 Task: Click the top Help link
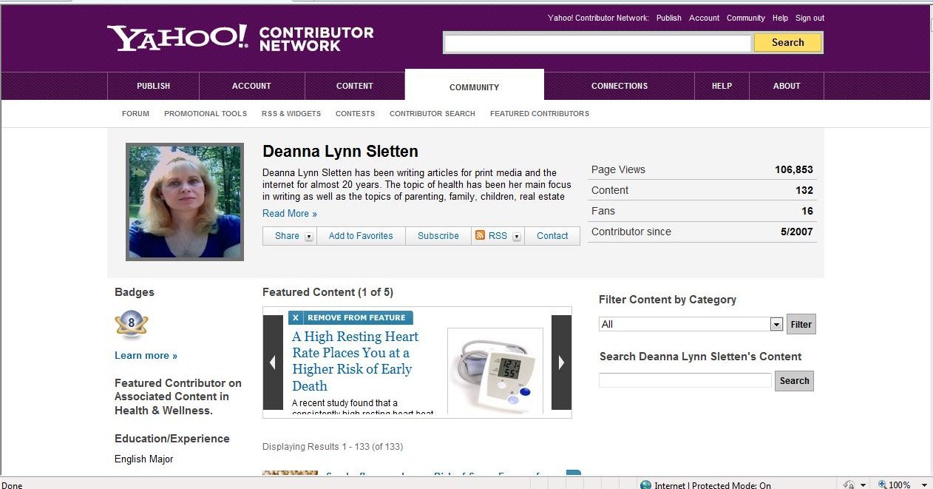click(780, 18)
